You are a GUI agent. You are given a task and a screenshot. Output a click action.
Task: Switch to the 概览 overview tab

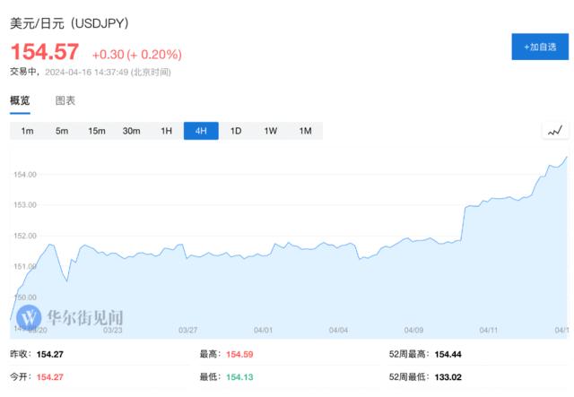pos(20,101)
